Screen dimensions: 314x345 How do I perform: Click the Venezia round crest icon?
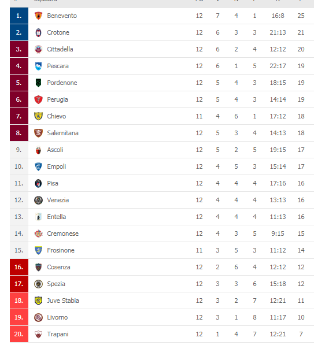(38, 200)
